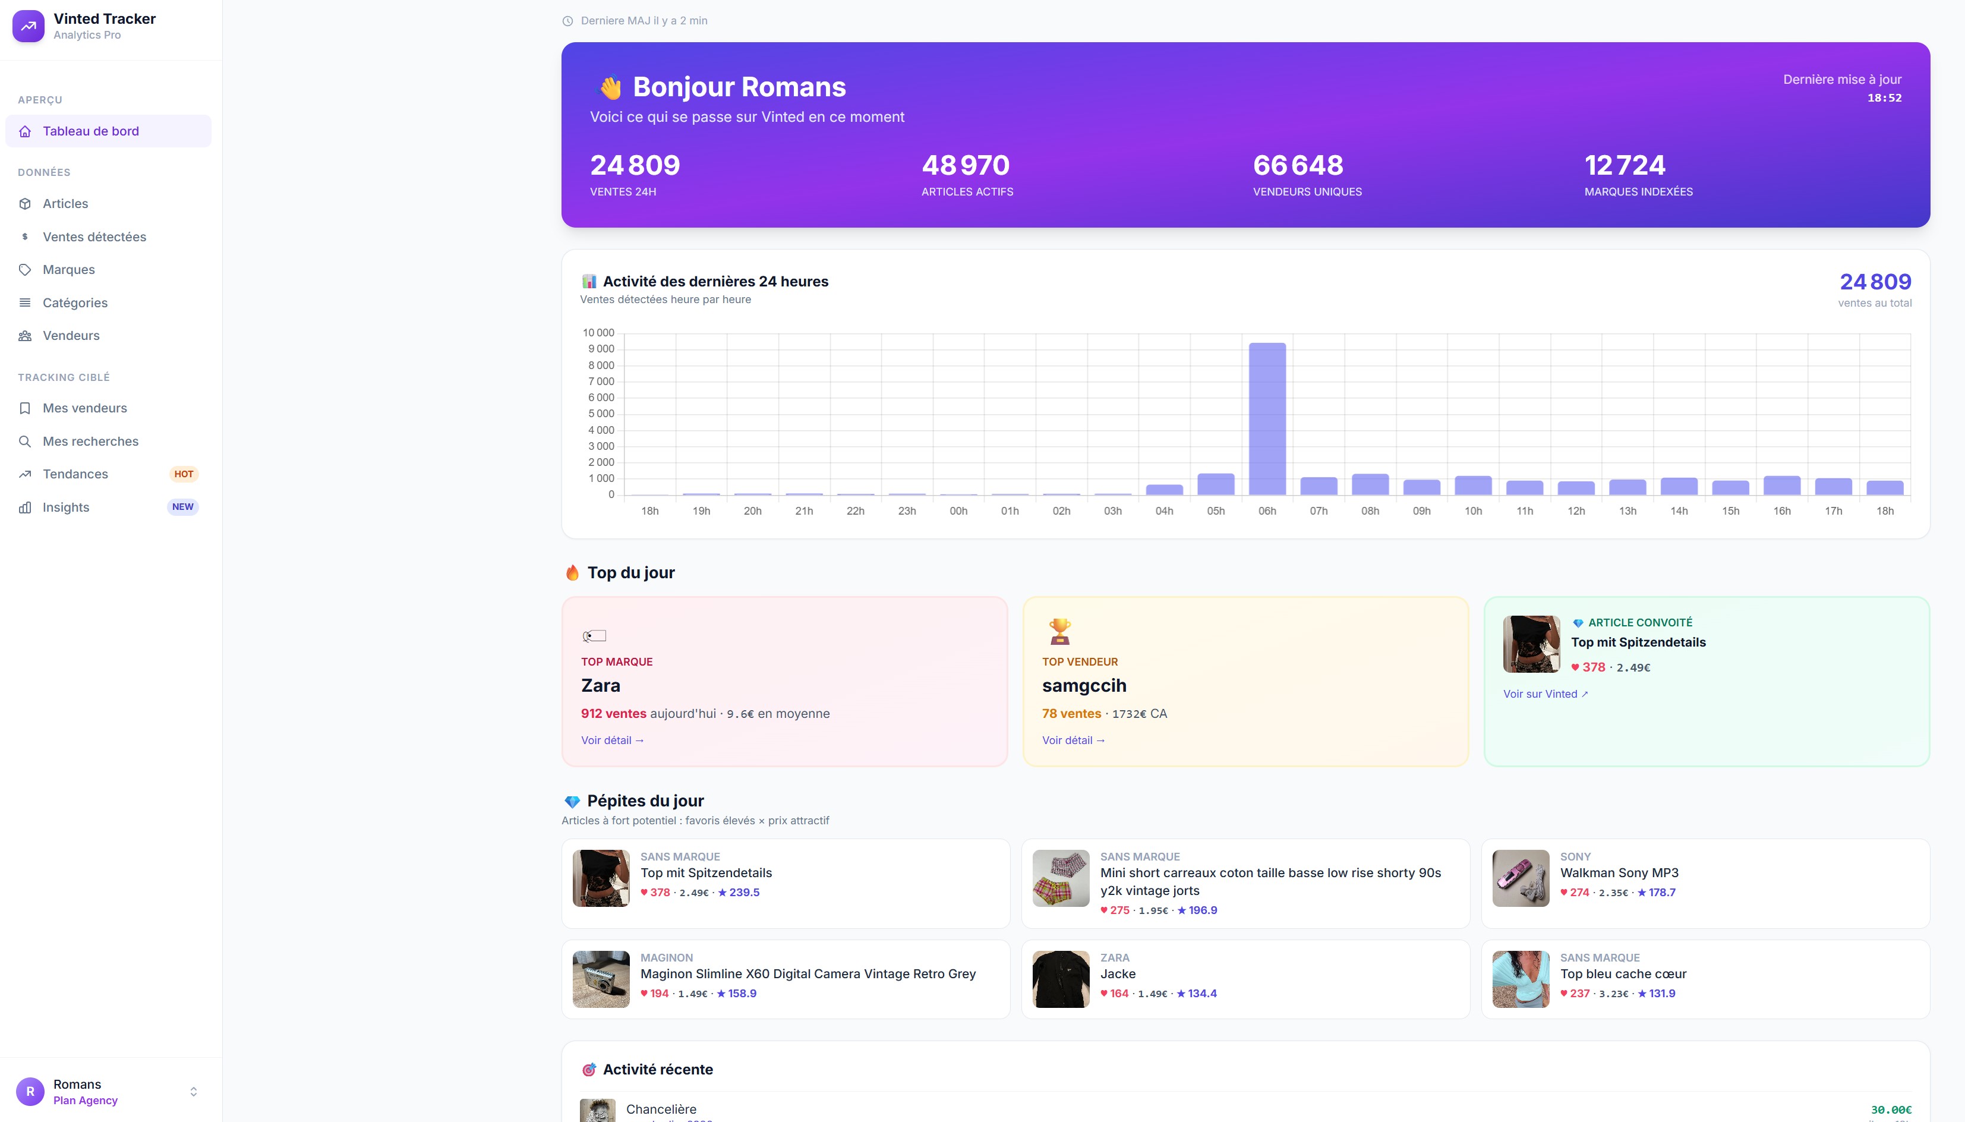Open Top mit Spitzendetails pépite card thumbnail
Viewport: 1965px width, 1122px height.
click(601, 878)
